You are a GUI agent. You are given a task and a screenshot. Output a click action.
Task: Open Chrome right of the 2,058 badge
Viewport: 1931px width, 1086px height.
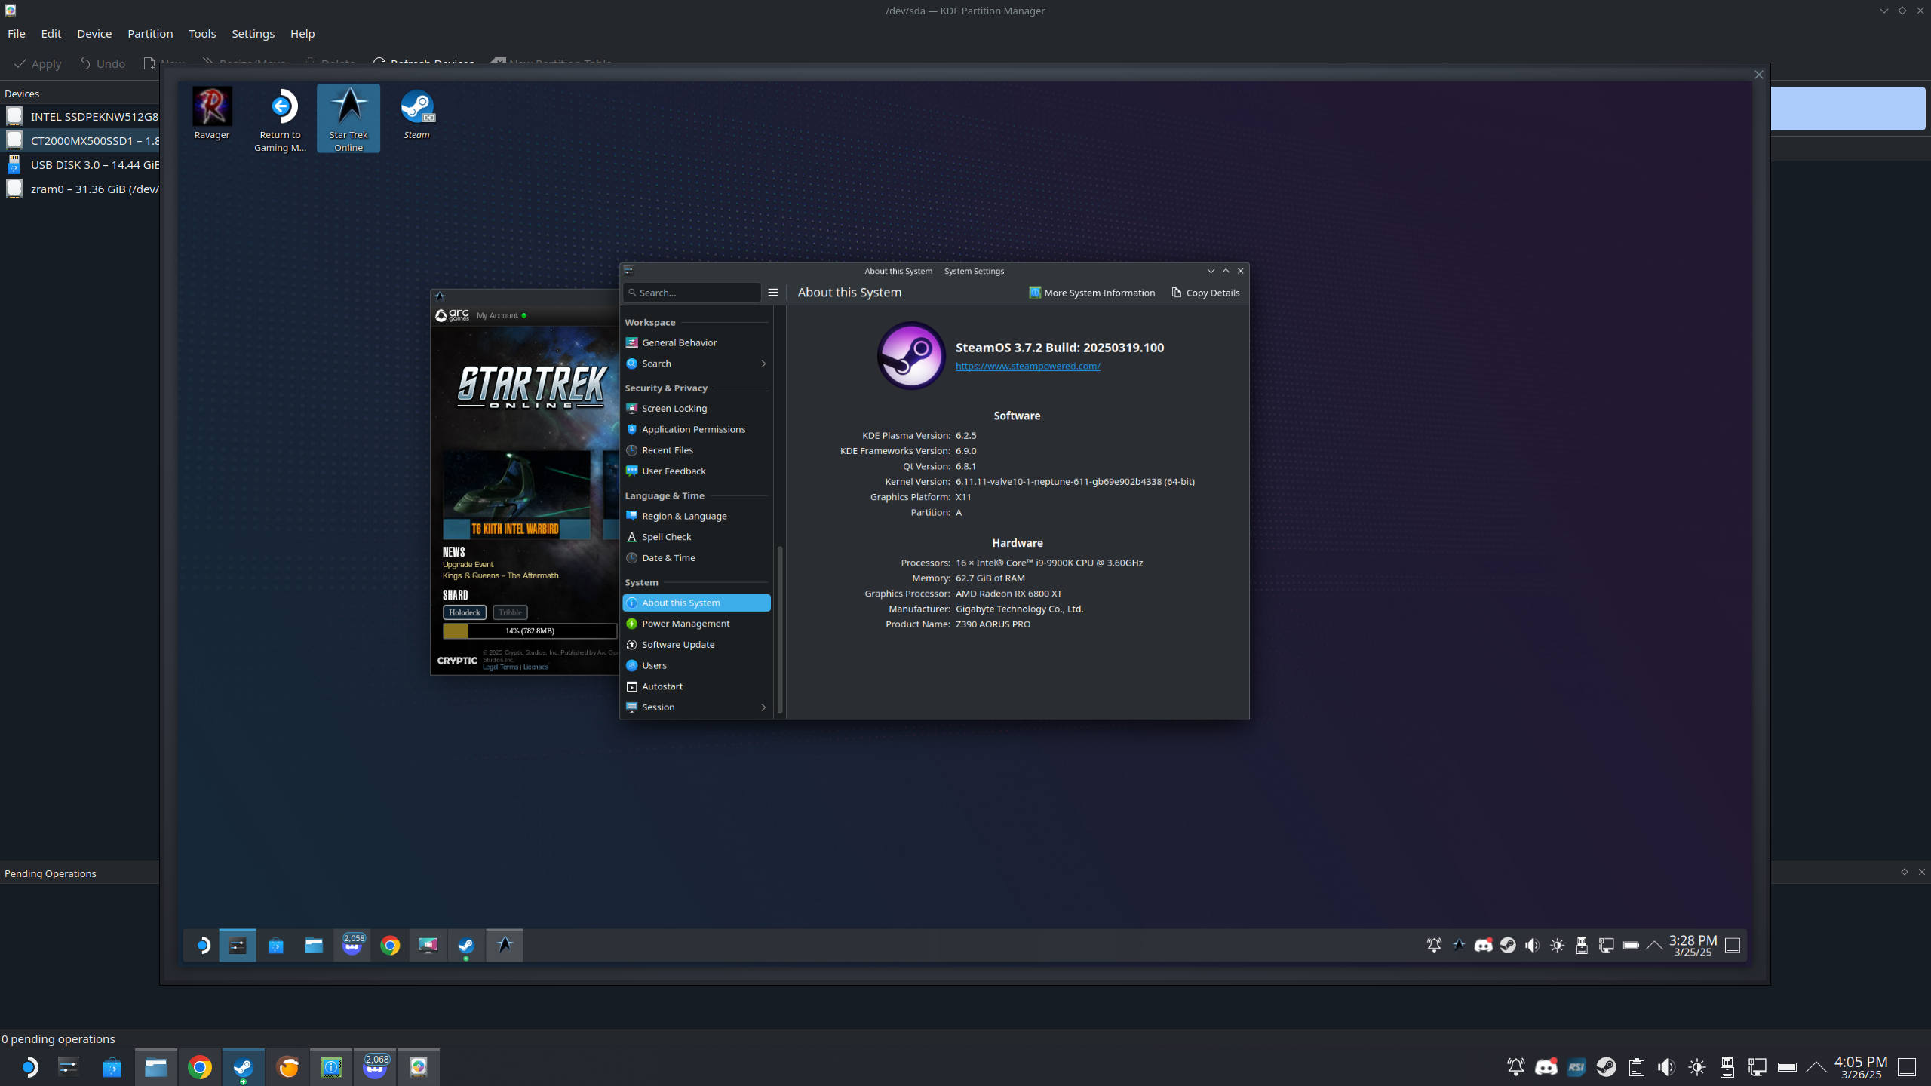tap(390, 945)
